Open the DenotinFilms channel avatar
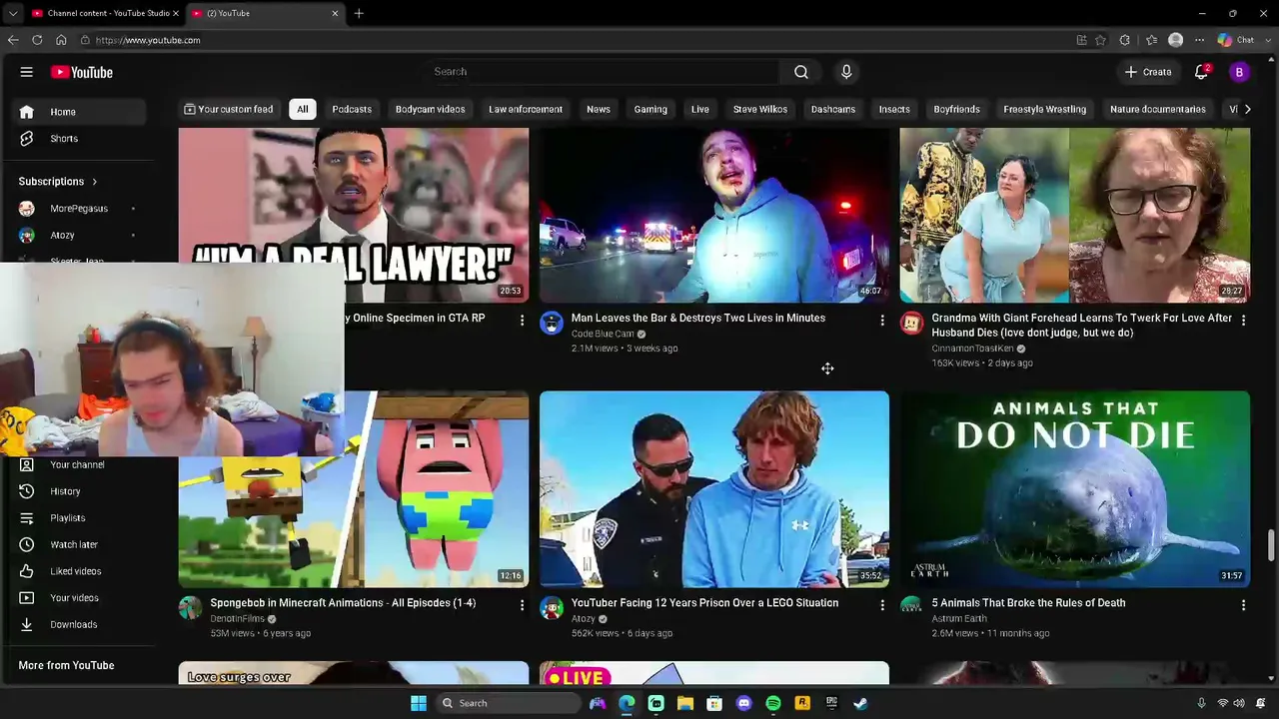The image size is (1279, 719). (x=191, y=607)
